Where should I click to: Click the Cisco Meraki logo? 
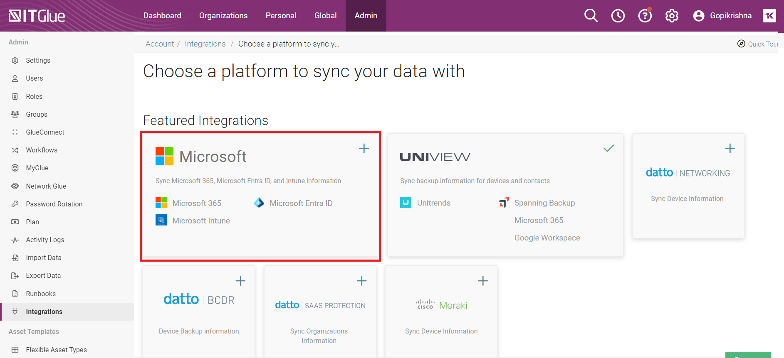[441, 305]
